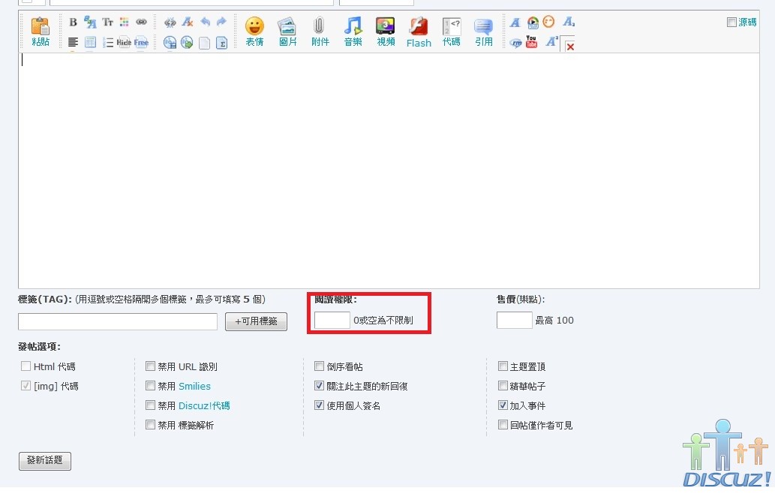
Task: Click the disc restore-data icon
Action: pyautogui.click(x=187, y=43)
